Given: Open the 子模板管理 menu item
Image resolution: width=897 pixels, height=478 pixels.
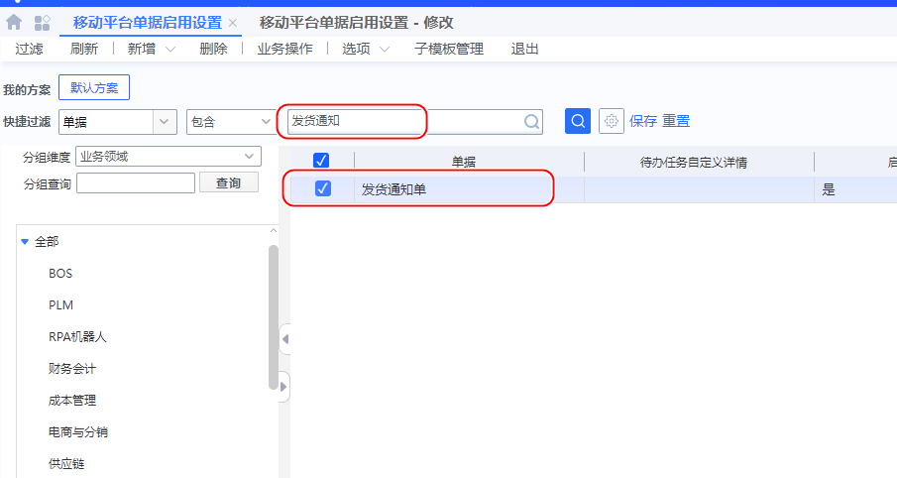Looking at the screenshot, I should [x=448, y=49].
